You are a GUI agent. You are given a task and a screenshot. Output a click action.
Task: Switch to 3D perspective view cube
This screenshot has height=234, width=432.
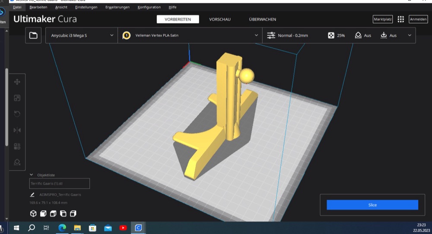tap(33, 214)
